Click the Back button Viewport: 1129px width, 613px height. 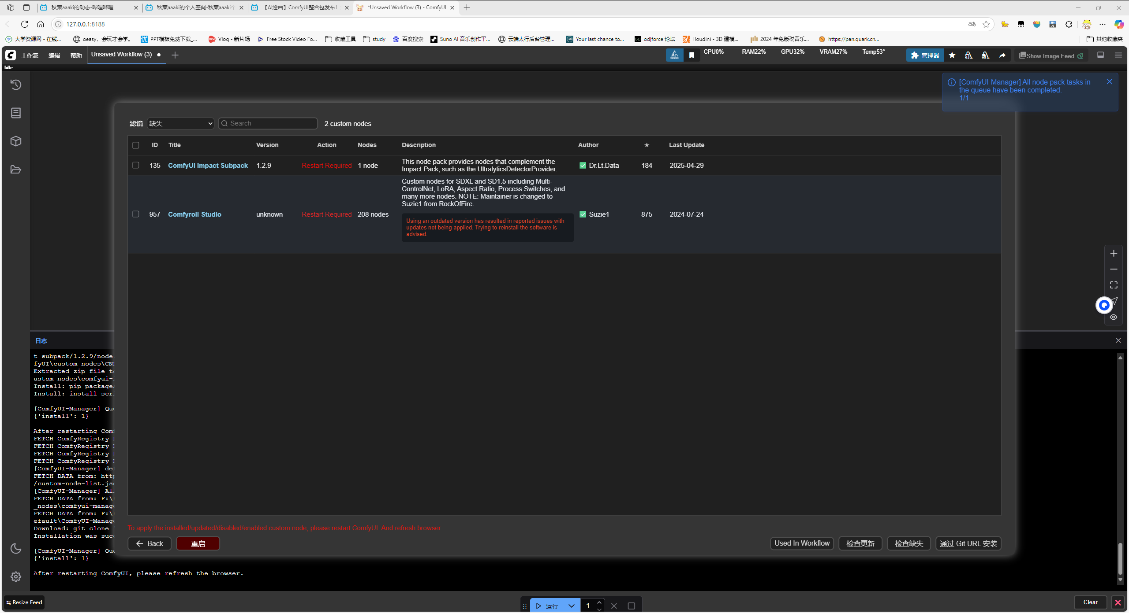pos(150,543)
